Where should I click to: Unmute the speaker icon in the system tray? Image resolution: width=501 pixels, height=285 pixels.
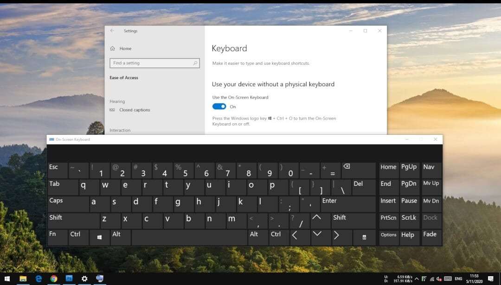tap(439, 279)
